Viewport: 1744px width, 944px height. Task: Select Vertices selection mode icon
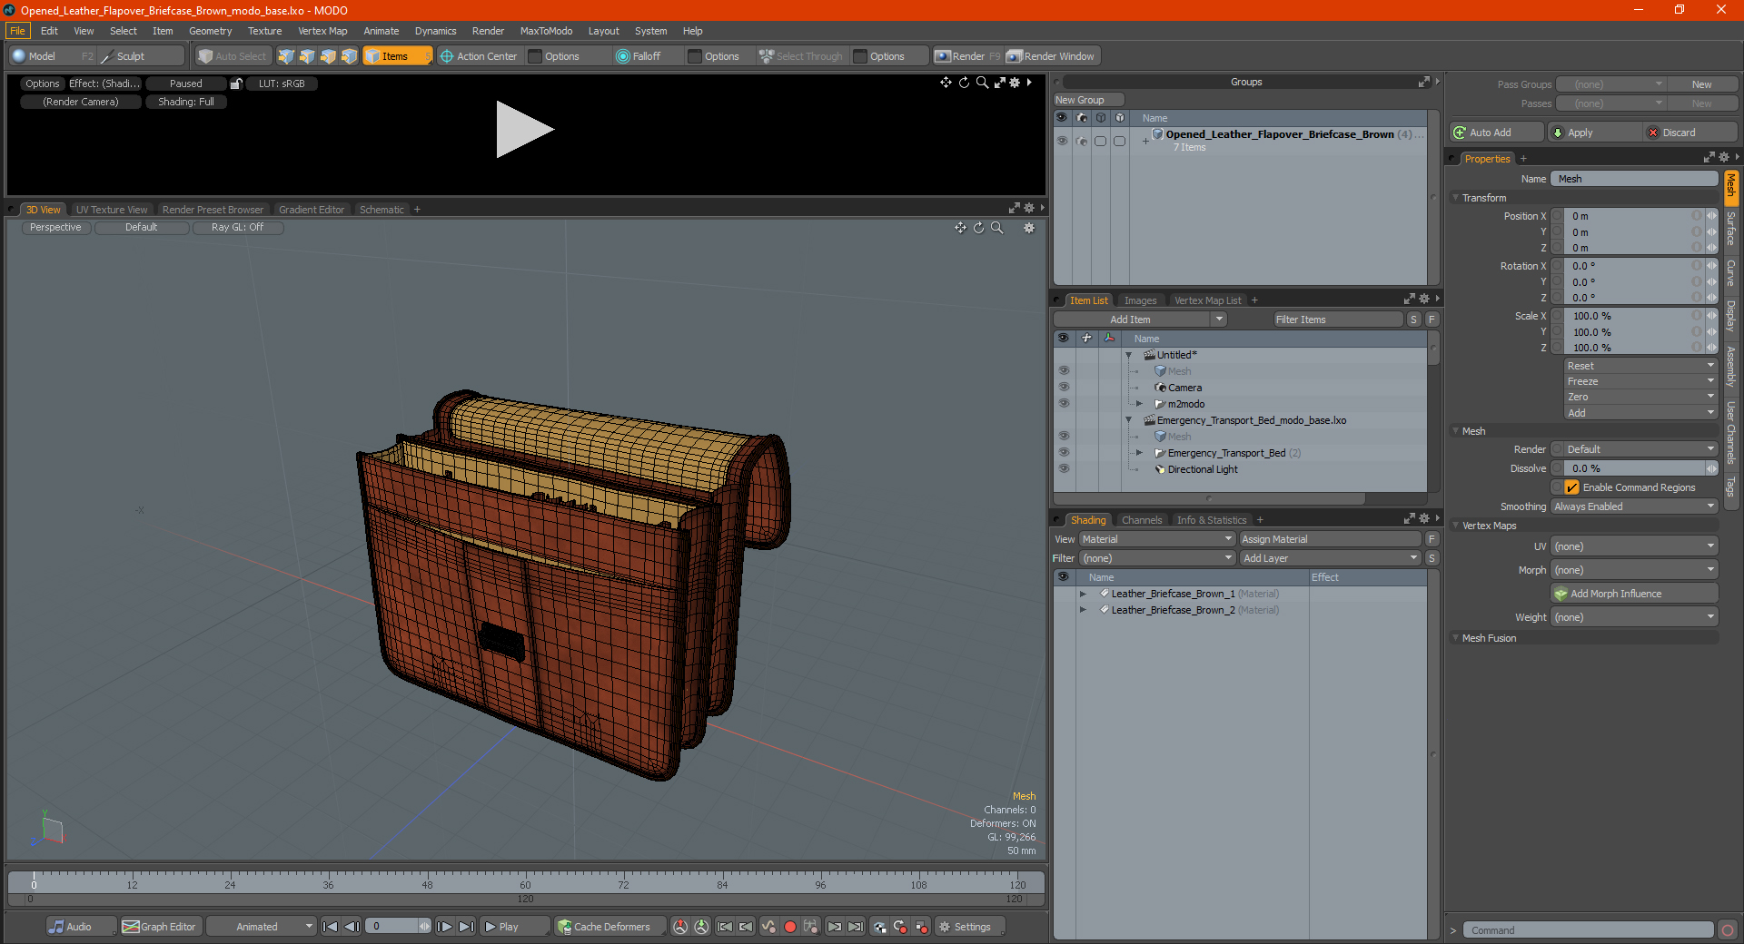click(286, 56)
